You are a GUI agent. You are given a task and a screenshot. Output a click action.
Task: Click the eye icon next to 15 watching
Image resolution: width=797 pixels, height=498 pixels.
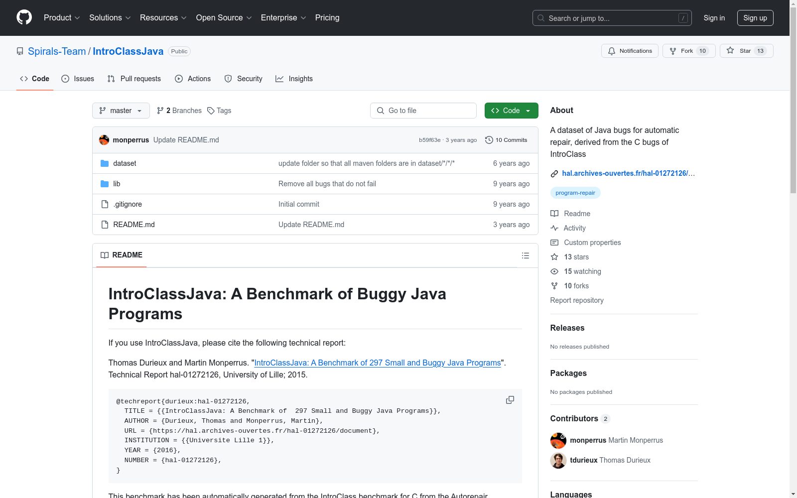(x=554, y=271)
